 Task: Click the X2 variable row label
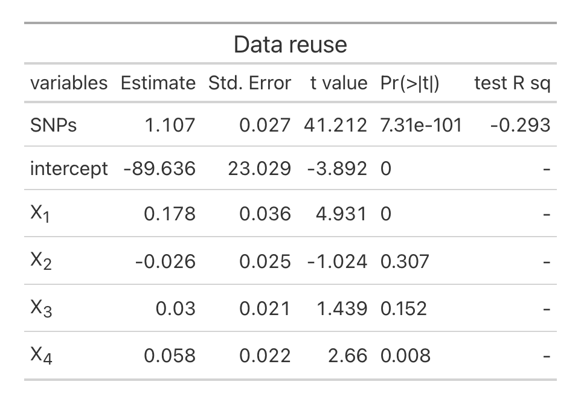[40, 261]
